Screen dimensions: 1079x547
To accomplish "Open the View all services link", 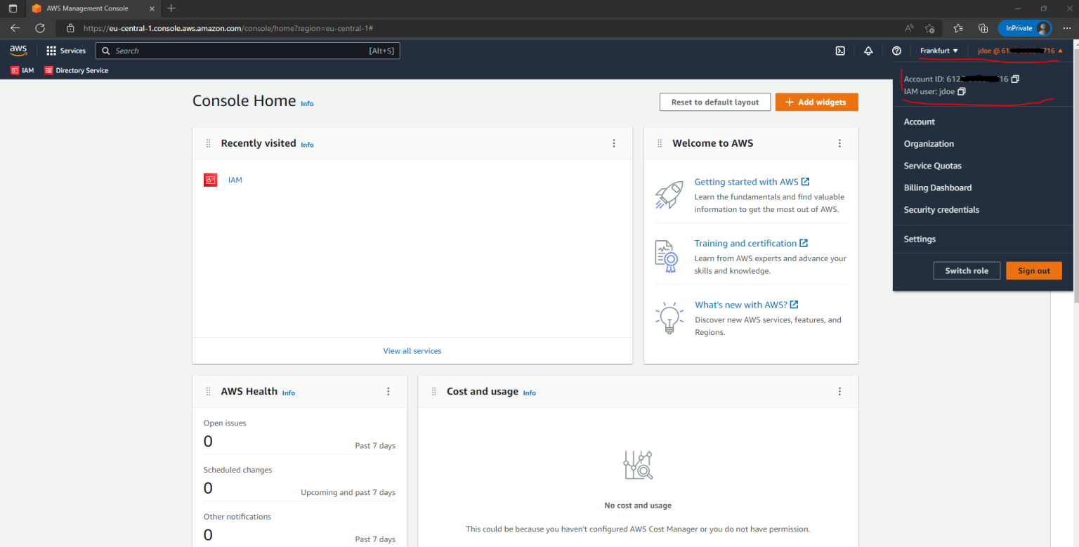I will pyautogui.click(x=412, y=350).
